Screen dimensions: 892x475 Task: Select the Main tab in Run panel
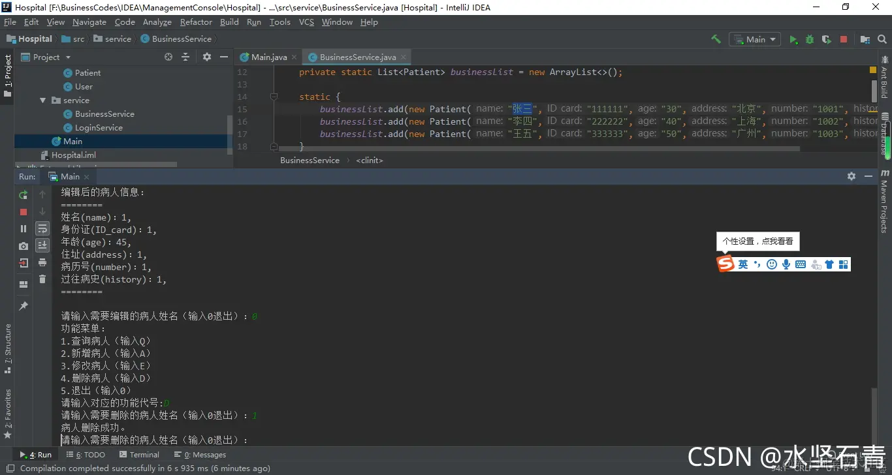pyautogui.click(x=70, y=176)
